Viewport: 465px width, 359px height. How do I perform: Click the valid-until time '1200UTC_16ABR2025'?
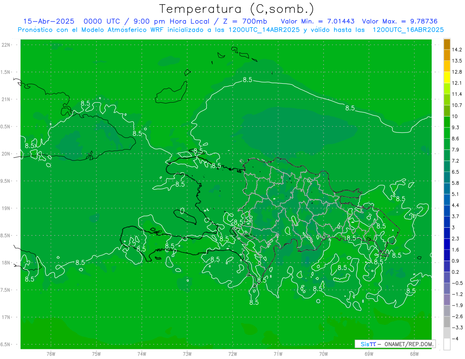(408, 30)
